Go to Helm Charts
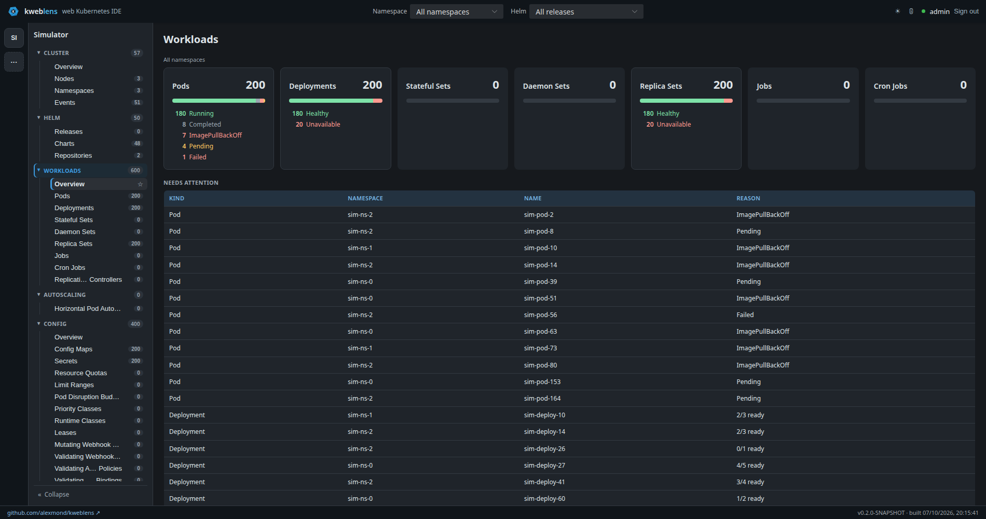Viewport: 986px width, 519px height. point(98,144)
